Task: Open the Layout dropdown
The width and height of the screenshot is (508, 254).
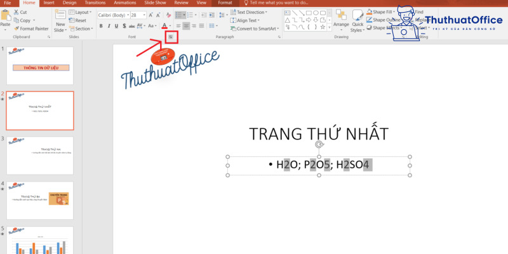Action: [x=81, y=12]
